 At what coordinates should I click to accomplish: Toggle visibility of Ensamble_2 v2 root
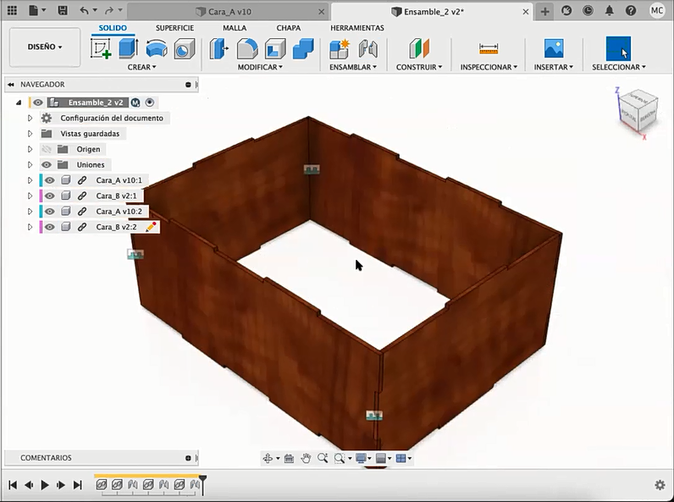click(x=38, y=102)
